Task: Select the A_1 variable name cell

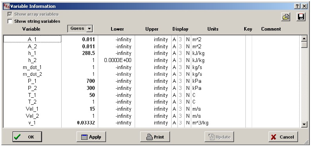Action: pyautogui.click(x=32, y=39)
